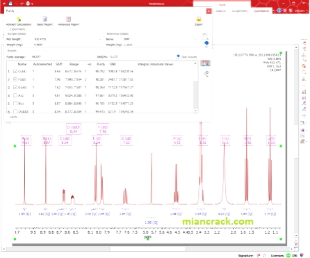
Task: Select the H (q) 4.52 multiplet label
Action: click(x=177, y=140)
